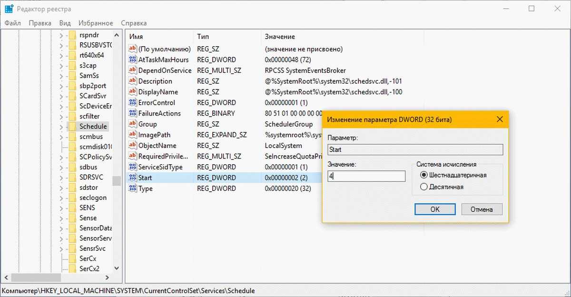Viewport: 571px width, 297px height.
Task: Select the binary icon of FailureActions
Action: [132, 113]
